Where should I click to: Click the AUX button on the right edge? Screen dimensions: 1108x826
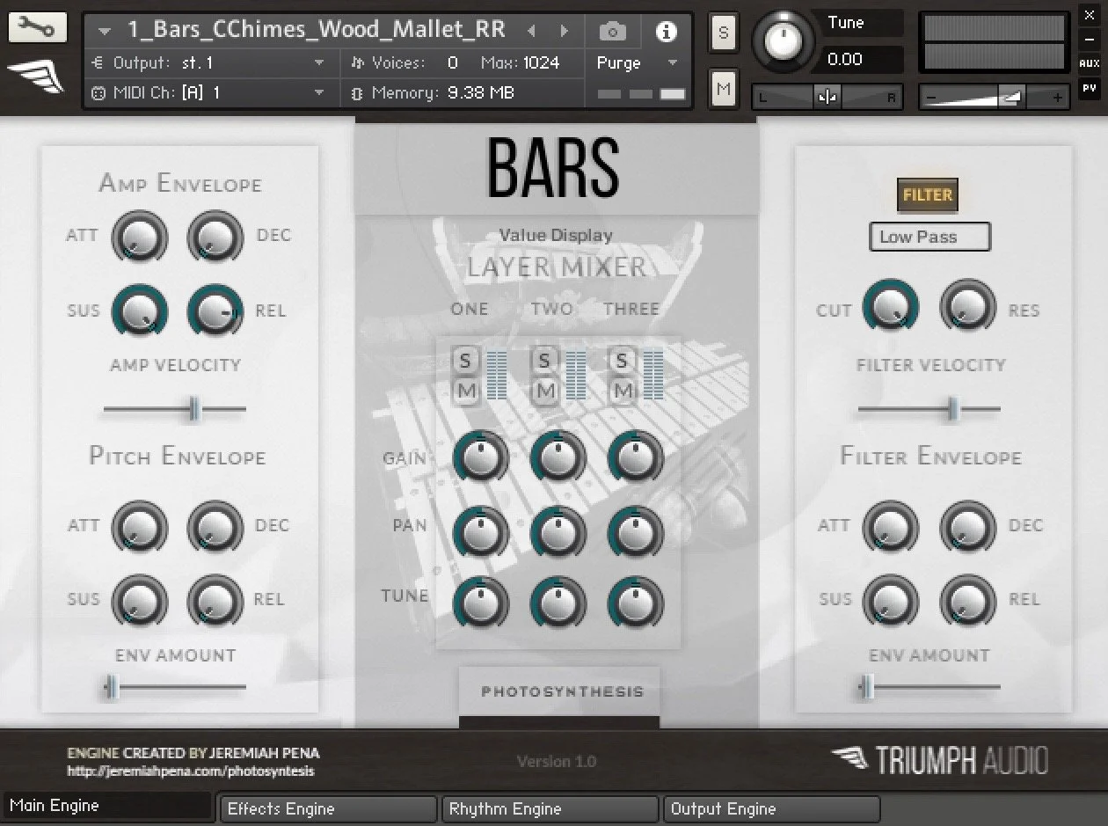[x=1090, y=63]
